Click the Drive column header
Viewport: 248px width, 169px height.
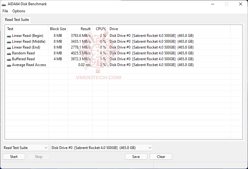point(169,29)
